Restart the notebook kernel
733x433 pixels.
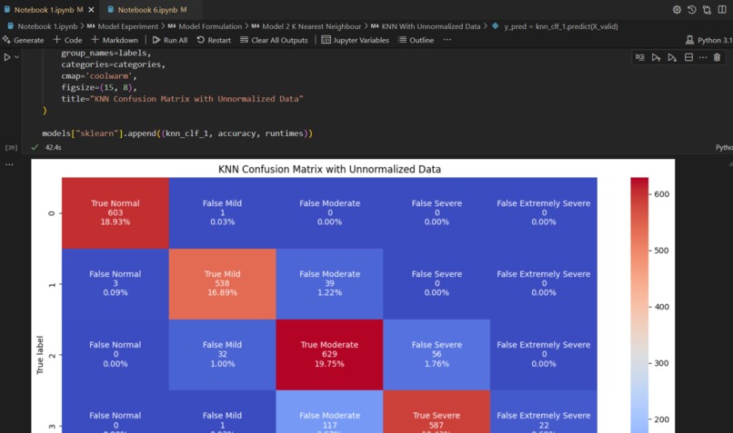214,40
